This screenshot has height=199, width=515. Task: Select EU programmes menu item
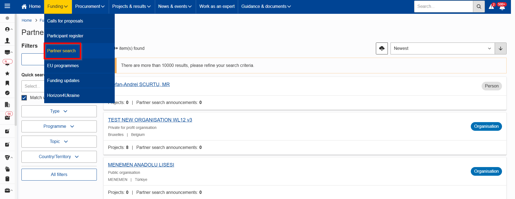79,66
